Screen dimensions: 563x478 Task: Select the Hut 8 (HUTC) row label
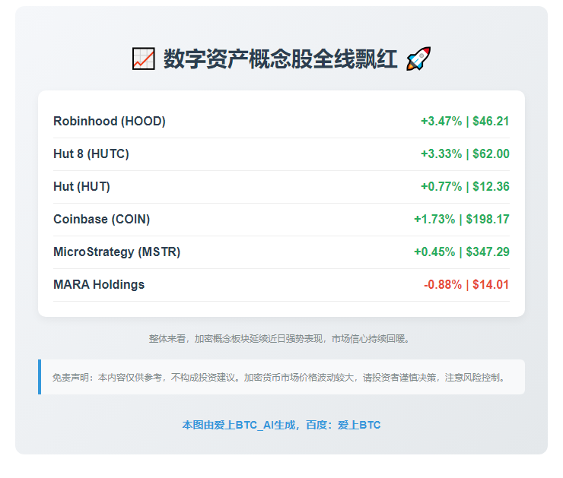[91, 154]
